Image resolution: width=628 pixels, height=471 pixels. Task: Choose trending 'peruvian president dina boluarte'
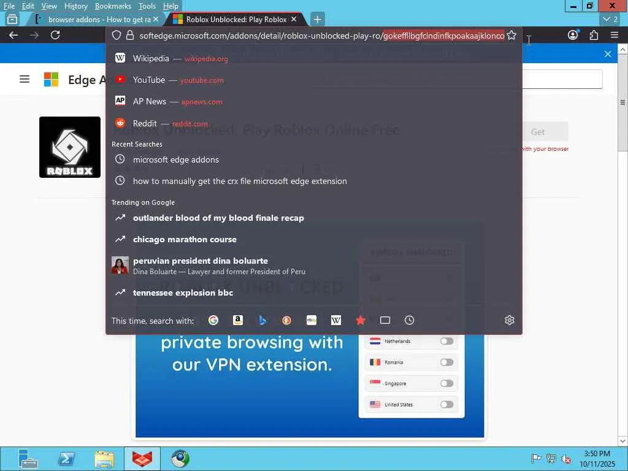pyautogui.click(x=313, y=266)
